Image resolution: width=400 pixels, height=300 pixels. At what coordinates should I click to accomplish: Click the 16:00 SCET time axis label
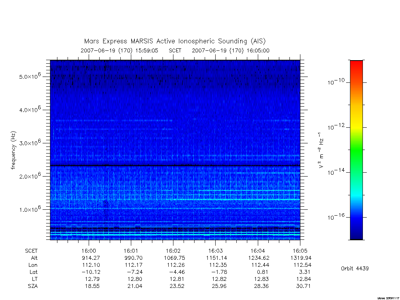(x=89, y=251)
